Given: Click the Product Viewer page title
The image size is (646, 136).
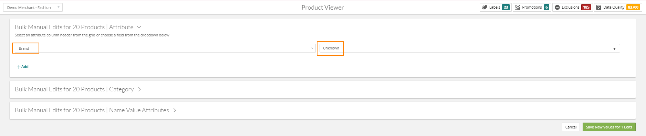Looking at the screenshot, I should pos(323,8).
